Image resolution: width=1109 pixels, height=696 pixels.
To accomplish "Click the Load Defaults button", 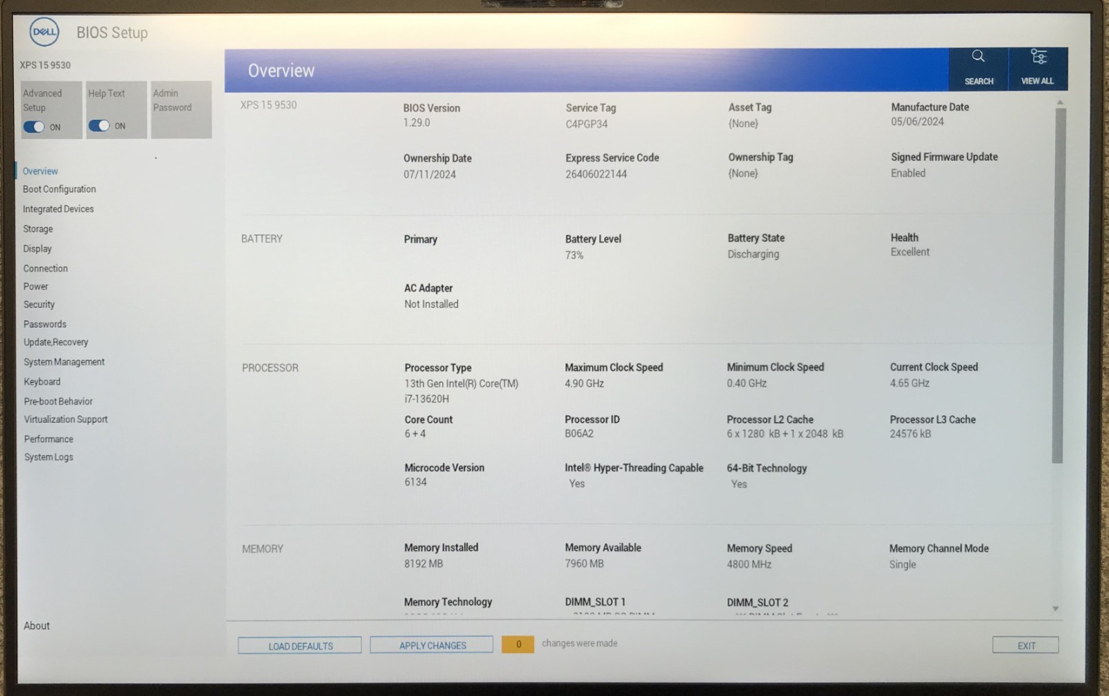I will (x=300, y=646).
